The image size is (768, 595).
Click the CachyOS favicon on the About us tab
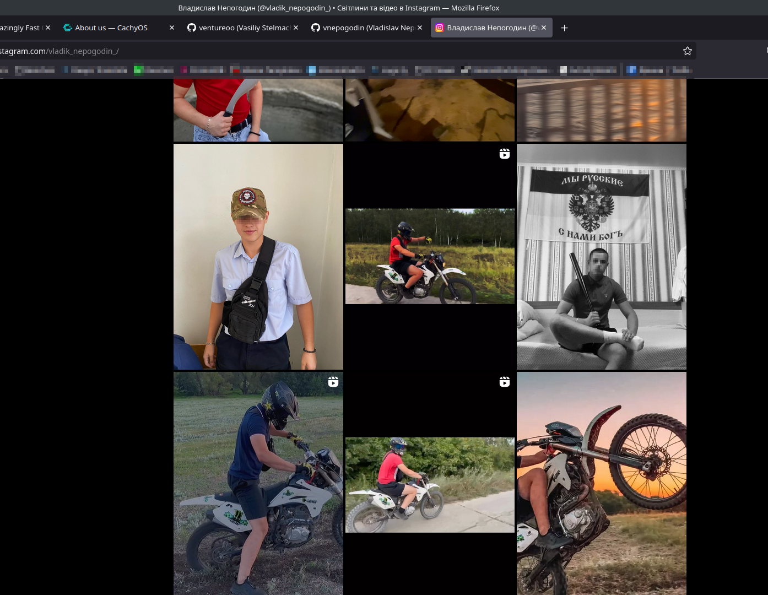pos(68,28)
